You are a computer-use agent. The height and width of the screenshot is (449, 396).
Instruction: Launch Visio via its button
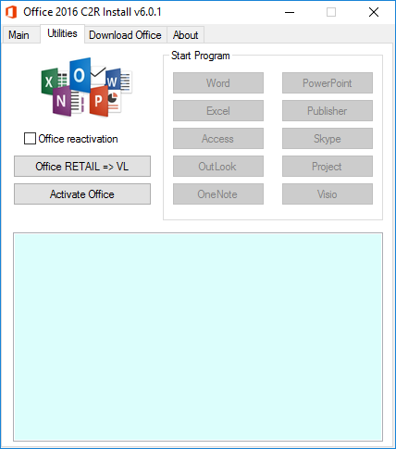point(328,194)
